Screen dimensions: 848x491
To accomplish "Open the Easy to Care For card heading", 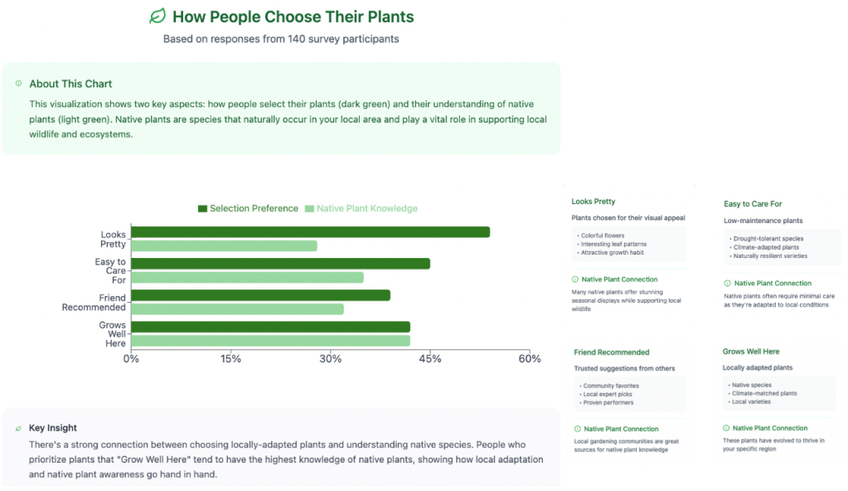I will 752,204.
